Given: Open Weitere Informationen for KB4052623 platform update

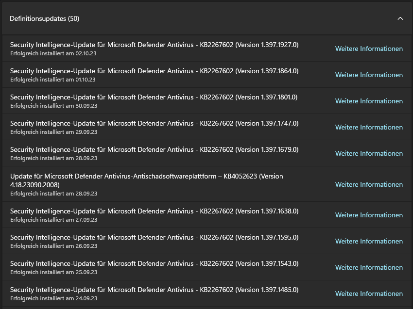Looking at the screenshot, I should (x=369, y=184).
